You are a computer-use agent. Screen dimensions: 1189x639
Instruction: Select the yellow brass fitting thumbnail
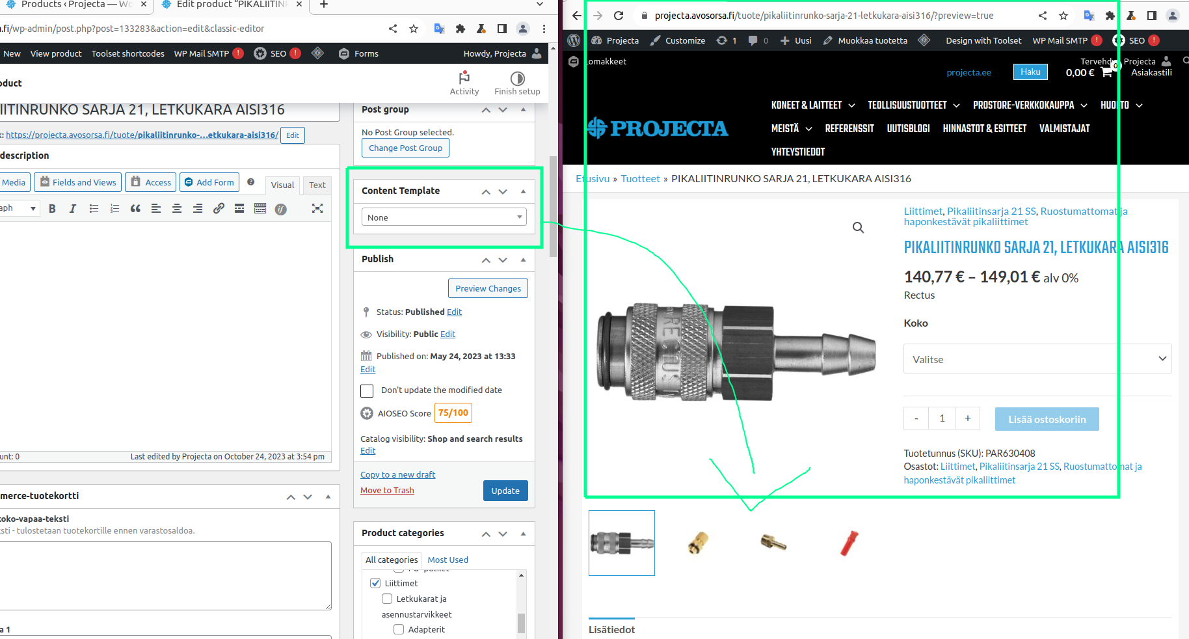(x=698, y=543)
